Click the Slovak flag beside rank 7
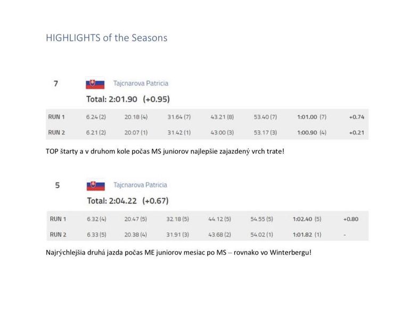Viewport: 410px width, 336px height. (95, 84)
